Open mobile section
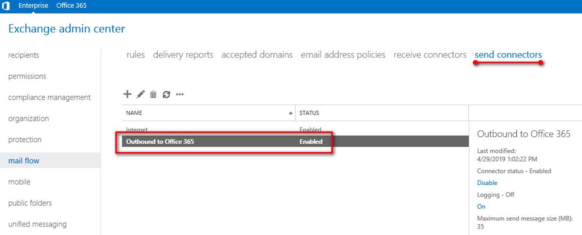582x235 pixels. pyautogui.click(x=19, y=182)
